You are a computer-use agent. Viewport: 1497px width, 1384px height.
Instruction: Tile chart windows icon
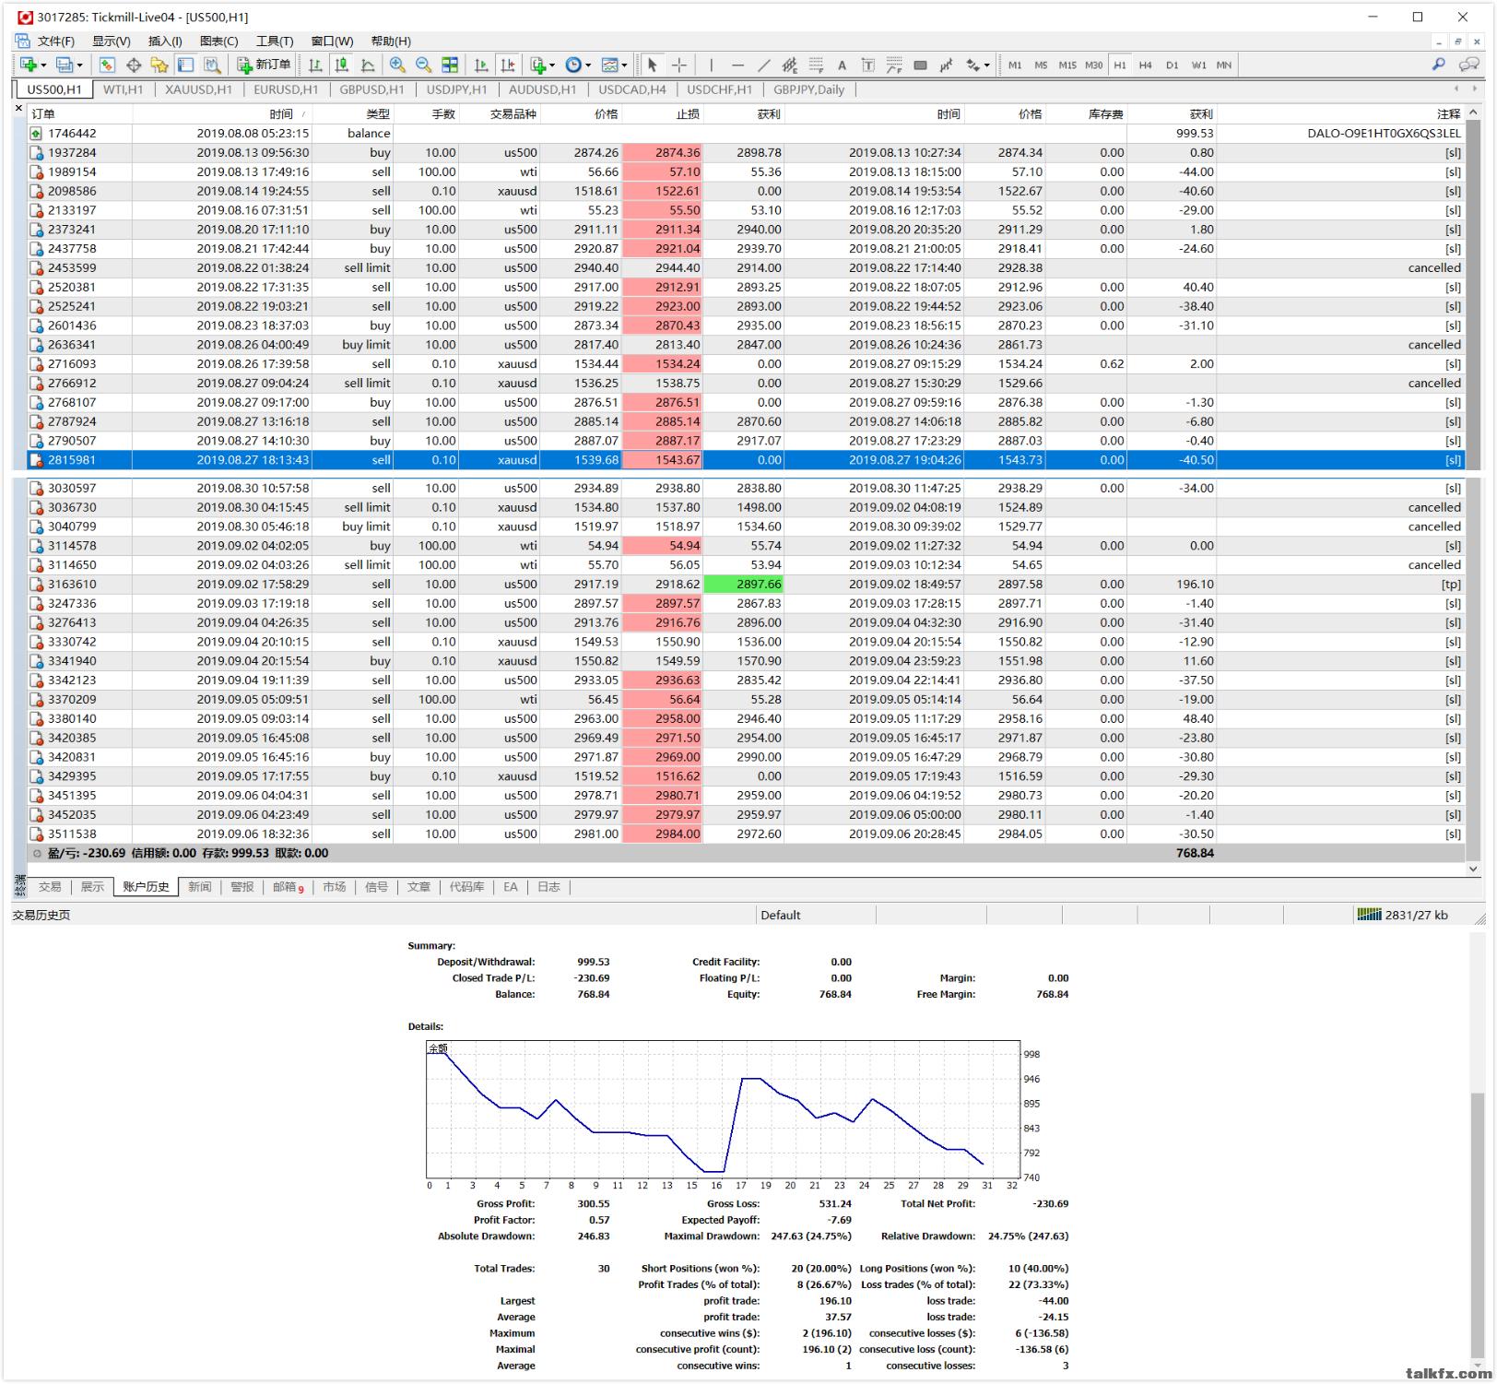point(450,65)
